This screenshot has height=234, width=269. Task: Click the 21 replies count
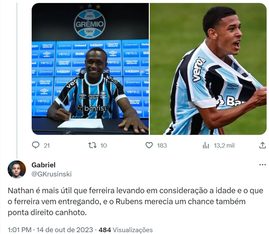47,145
